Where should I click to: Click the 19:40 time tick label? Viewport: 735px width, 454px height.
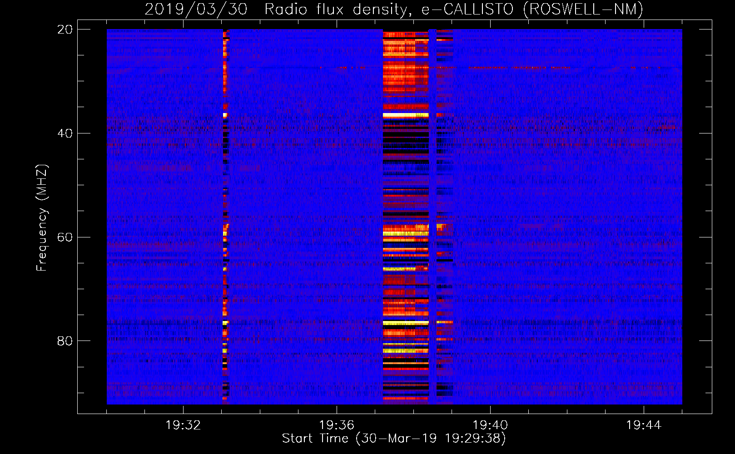[490, 425]
